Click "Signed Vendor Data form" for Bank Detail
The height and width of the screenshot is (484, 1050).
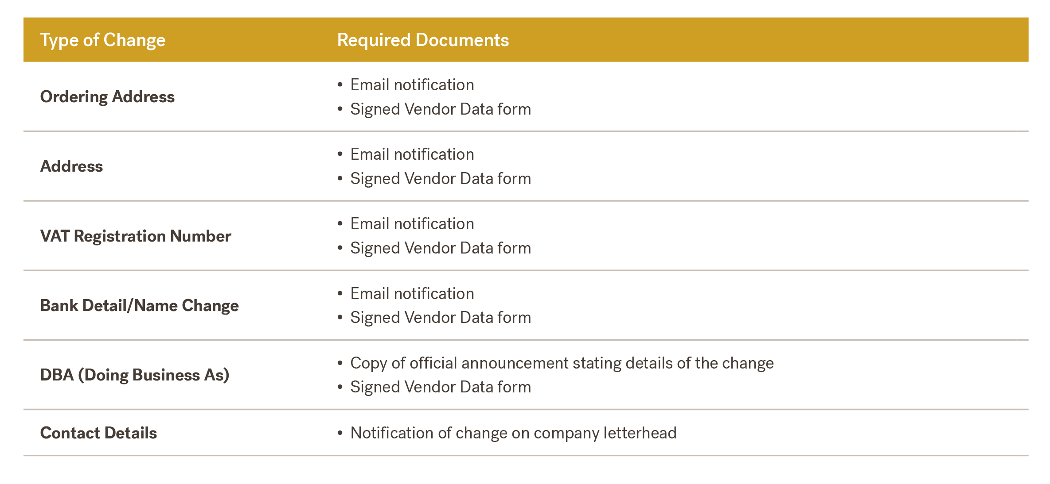(x=440, y=318)
